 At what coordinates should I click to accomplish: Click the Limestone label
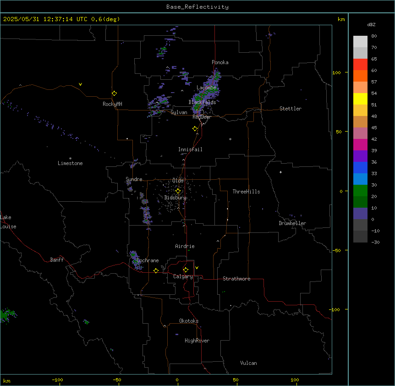pyautogui.click(x=70, y=163)
